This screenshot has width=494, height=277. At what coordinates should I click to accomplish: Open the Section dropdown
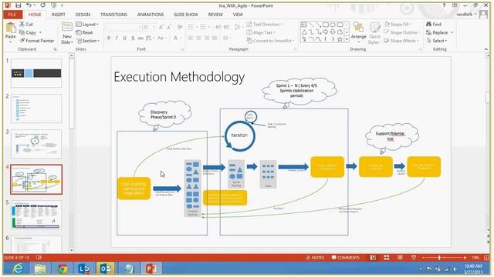(x=88, y=41)
